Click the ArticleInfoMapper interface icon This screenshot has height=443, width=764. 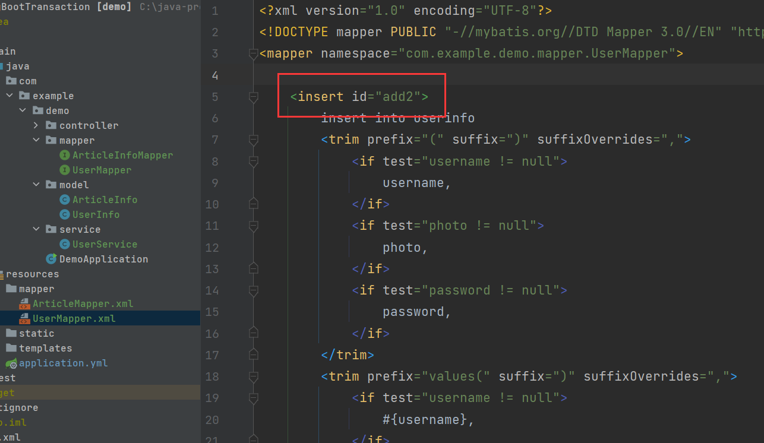(65, 155)
